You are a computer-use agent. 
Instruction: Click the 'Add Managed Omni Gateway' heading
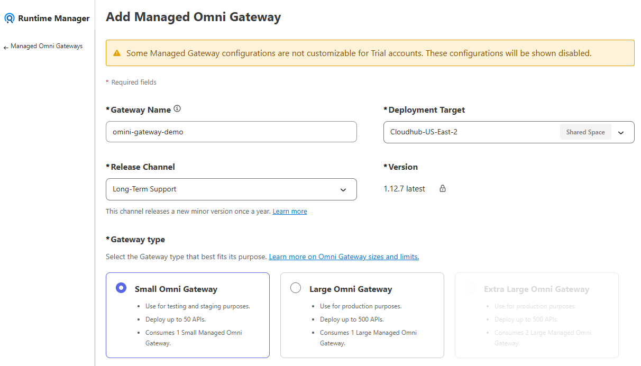194,17
